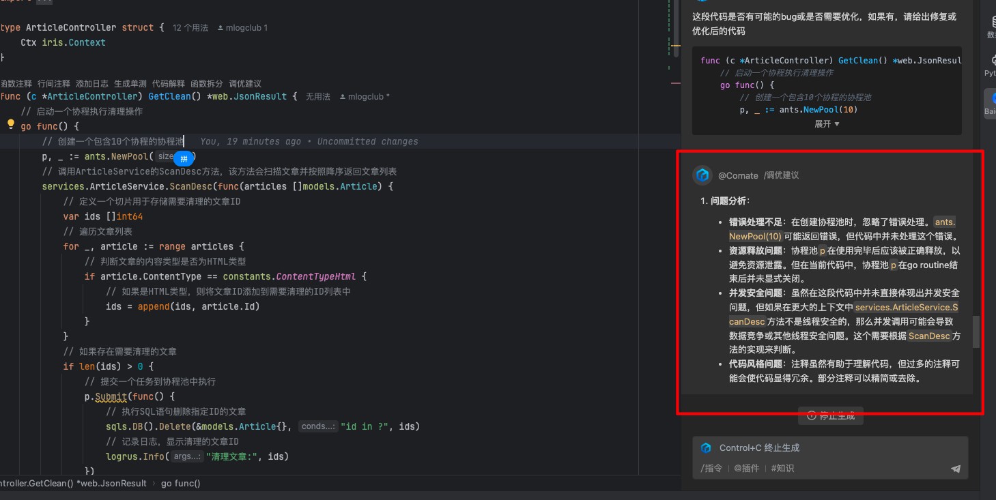Click the highlighted 'services.ArticleService.S' inline code
This screenshot has width=996, height=500.
(x=907, y=308)
